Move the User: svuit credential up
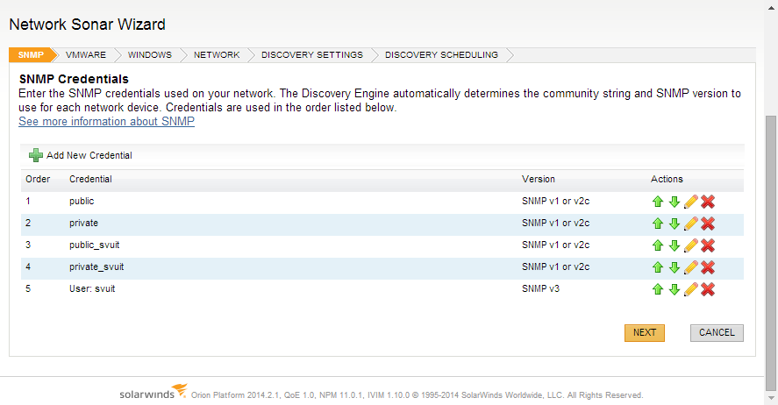778x405 pixels. (x=658, y=289)
